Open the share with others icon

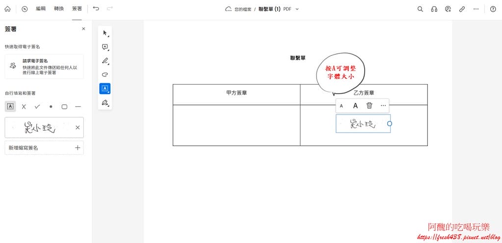point(448,9)
